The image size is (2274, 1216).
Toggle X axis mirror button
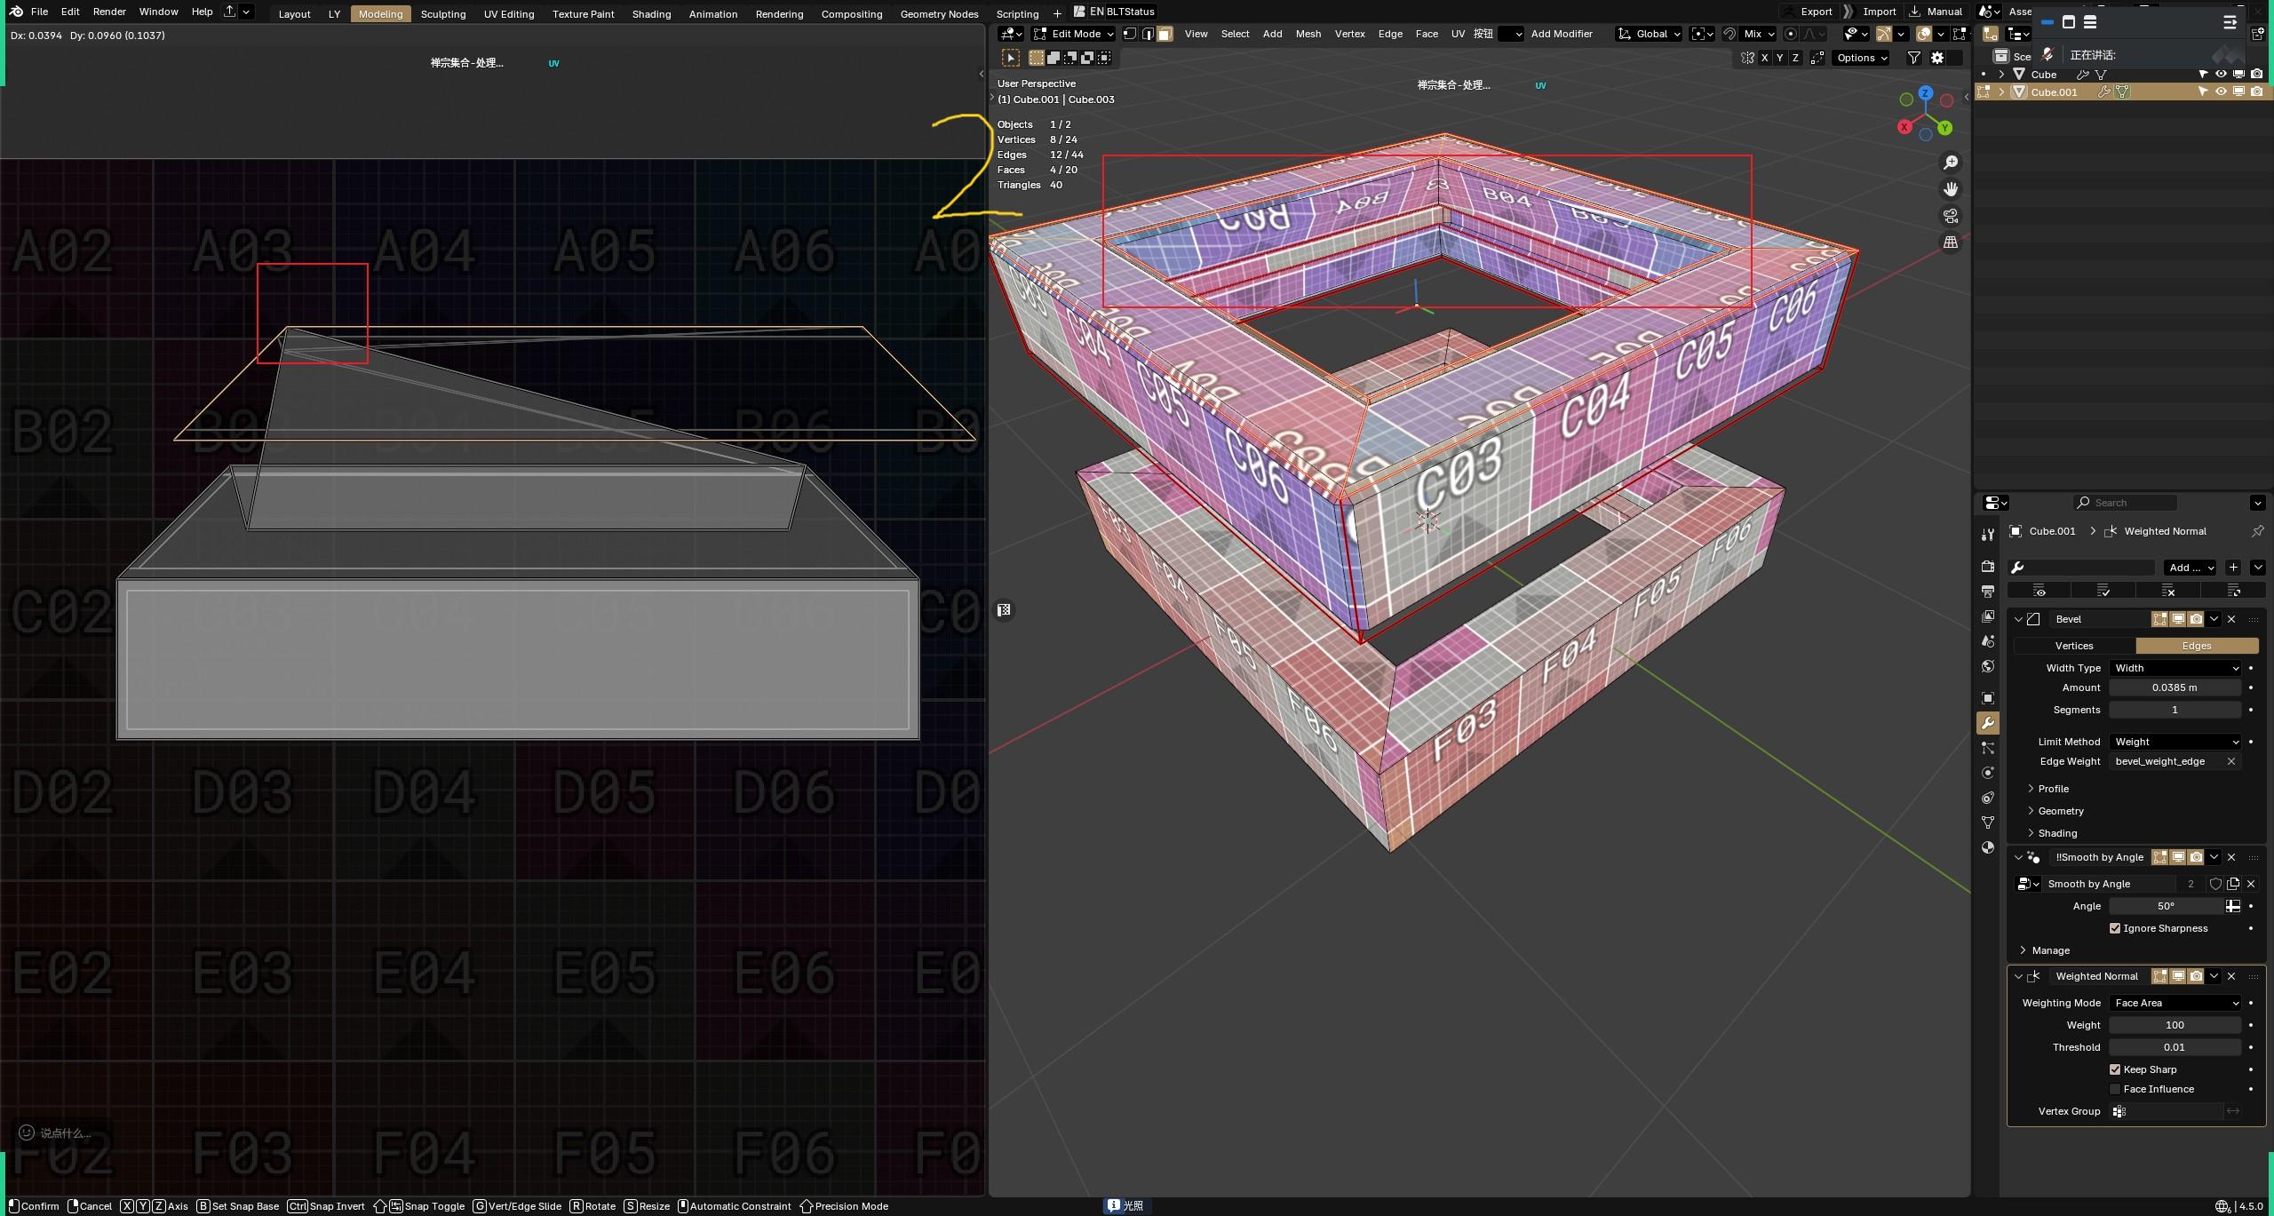[x=1764, y=58]
